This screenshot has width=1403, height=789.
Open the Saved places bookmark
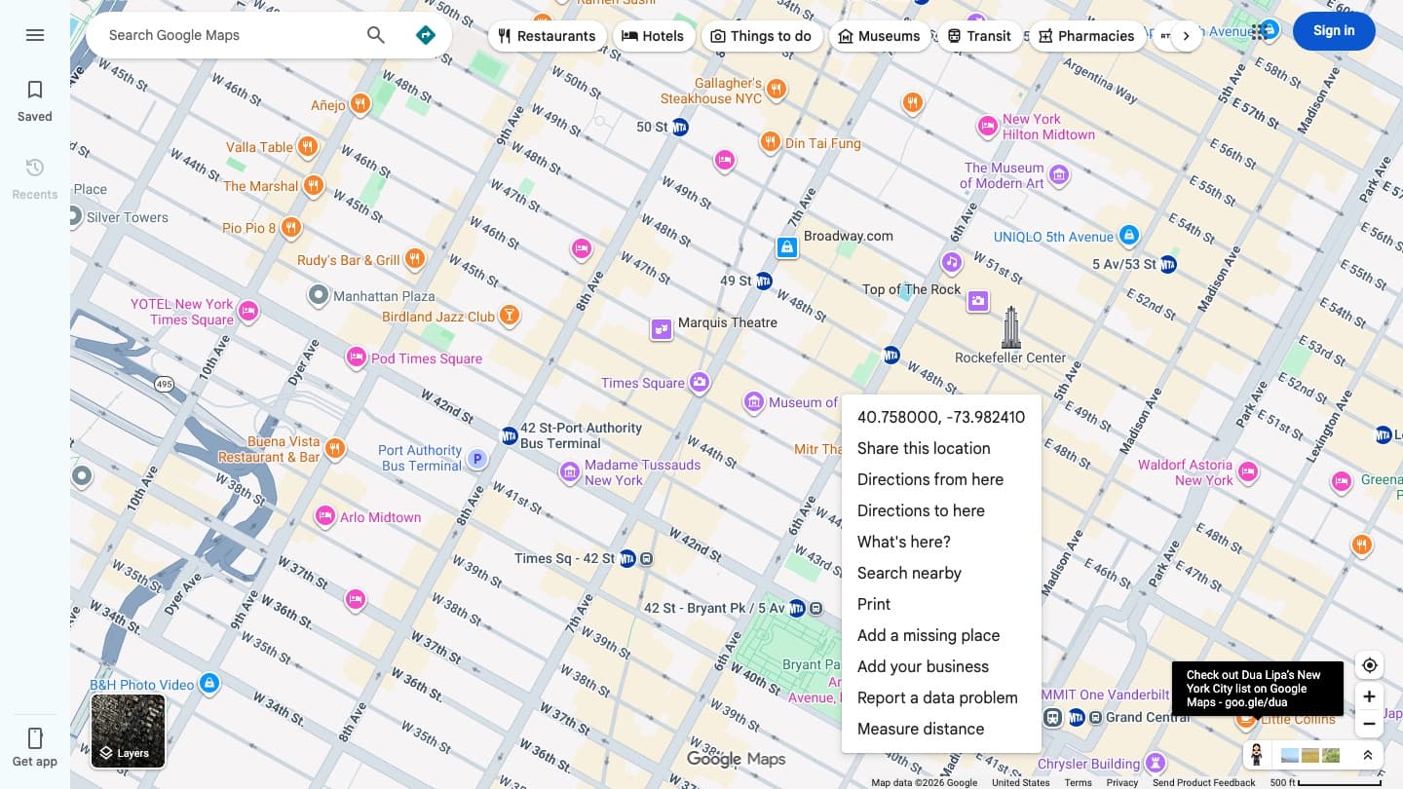click(x=35, y=90)
